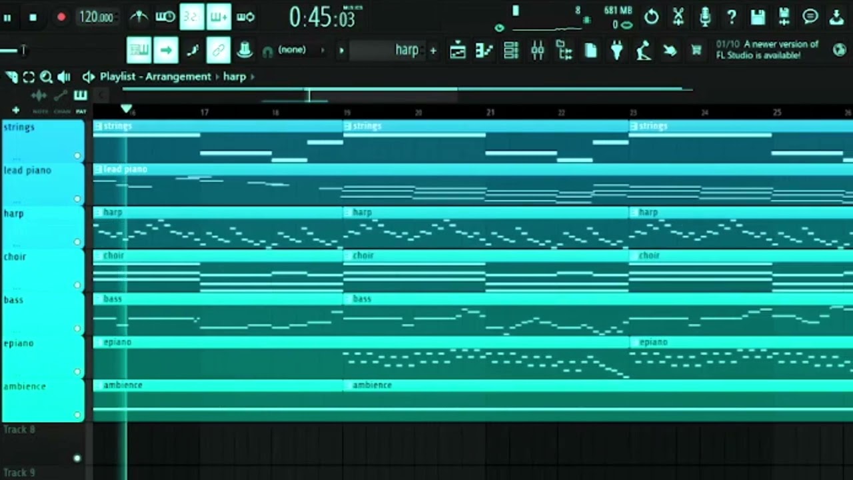Open online news globe icon
Image resolution: width=853 pixels, height=480 pixels.
point(840,49)
